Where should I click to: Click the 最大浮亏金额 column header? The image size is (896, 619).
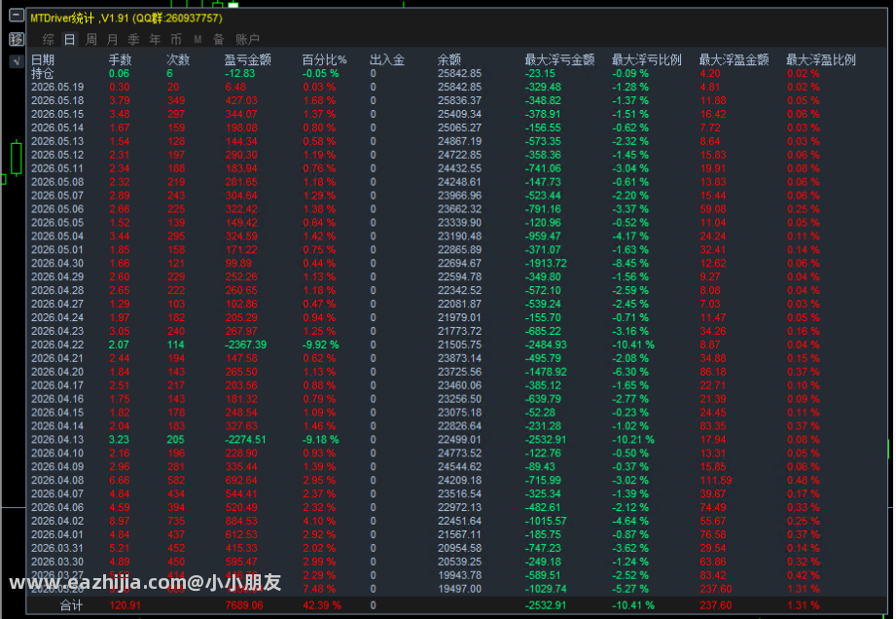tap(560, 60)
